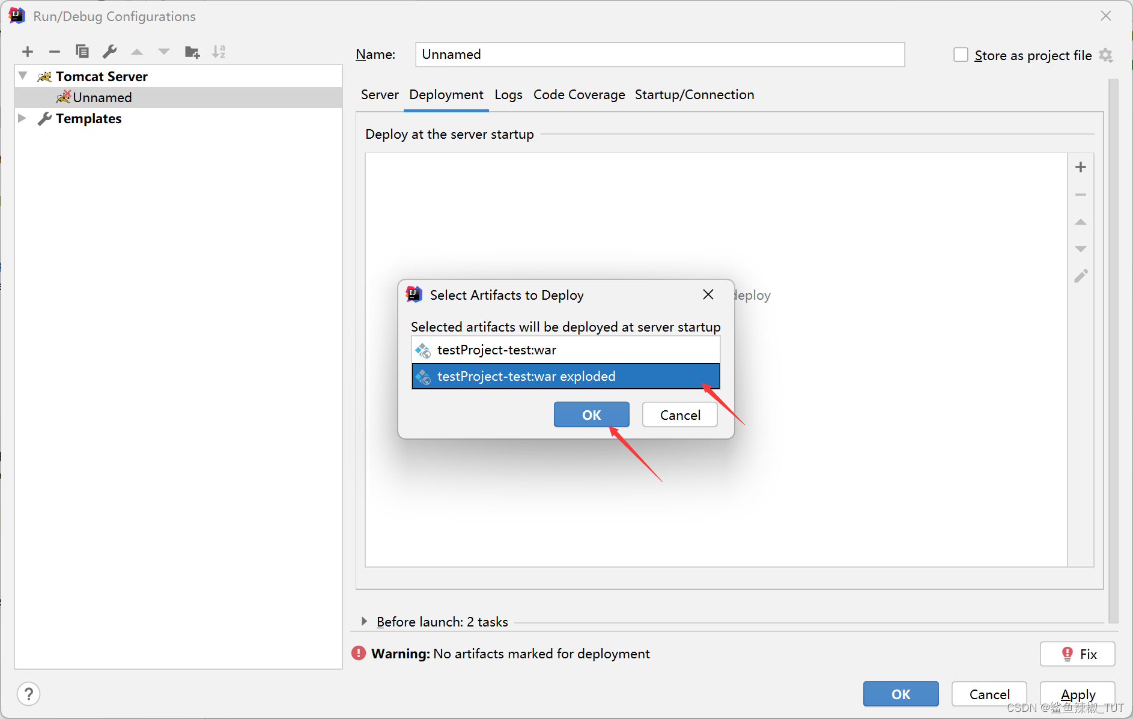
Task: Apply the configuration changes
Action: 1078,694
